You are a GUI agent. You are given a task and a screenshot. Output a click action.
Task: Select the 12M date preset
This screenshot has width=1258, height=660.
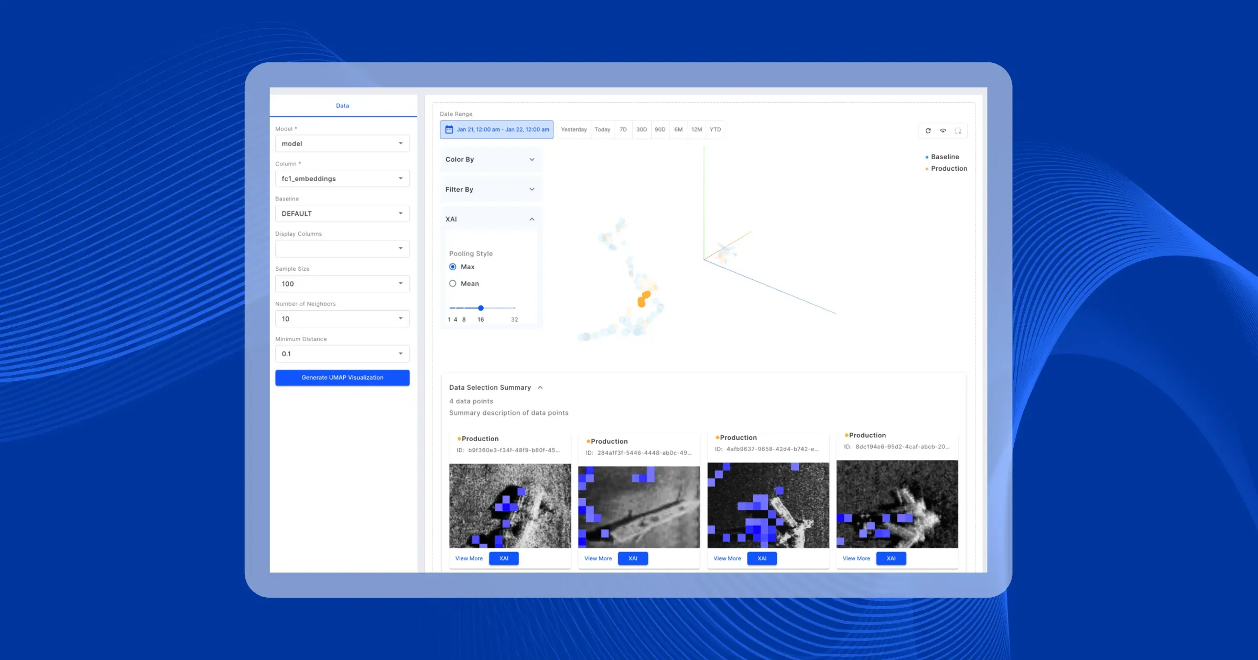click(x=697, y=129)
